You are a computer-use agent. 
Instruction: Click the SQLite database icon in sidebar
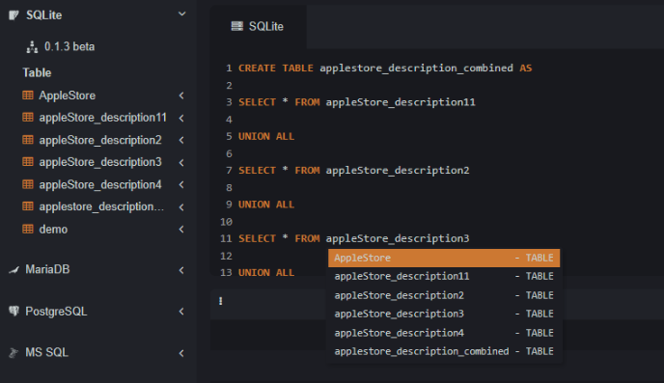pyautogui.click(x=14, y=15)
